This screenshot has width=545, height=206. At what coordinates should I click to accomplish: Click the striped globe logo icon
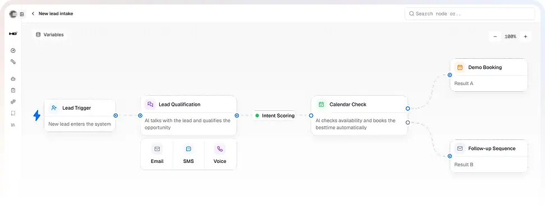13,14
